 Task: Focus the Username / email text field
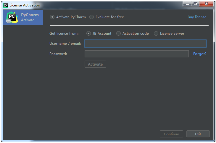click(x=145, y=44)
